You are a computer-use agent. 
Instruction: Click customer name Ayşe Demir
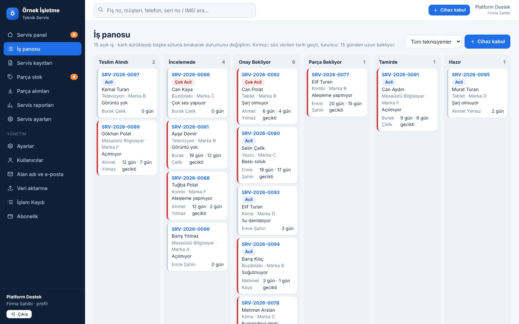point(184,134)
